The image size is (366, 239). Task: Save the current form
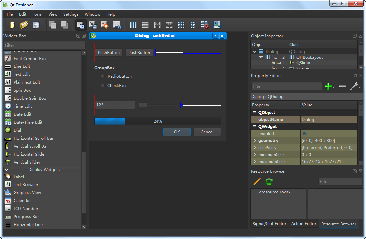click(36, 25)
